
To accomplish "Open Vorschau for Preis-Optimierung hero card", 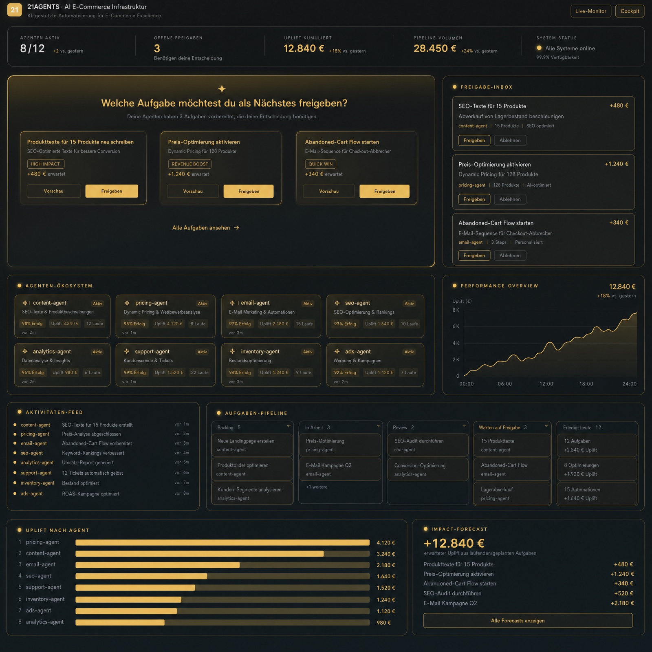I will [x=193, y=191].
